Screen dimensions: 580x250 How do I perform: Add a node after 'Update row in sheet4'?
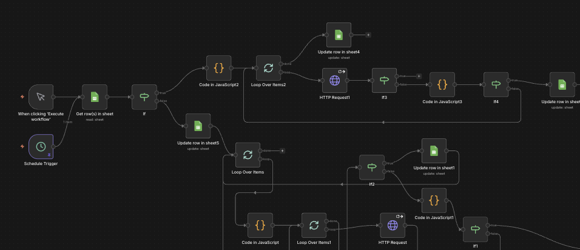[x=368, y=35]
